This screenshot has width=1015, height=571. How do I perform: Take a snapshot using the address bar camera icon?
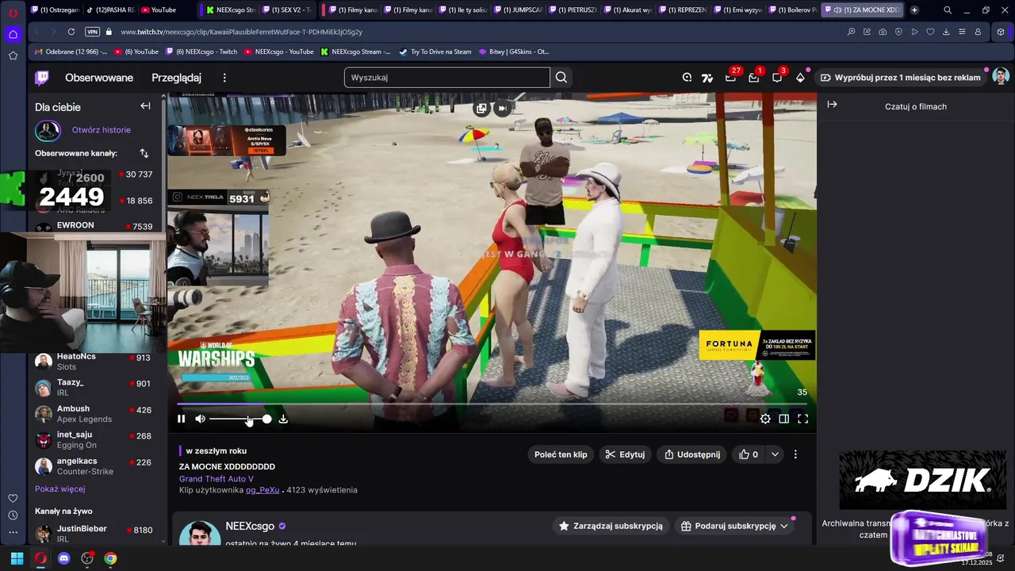coord(883,32)
